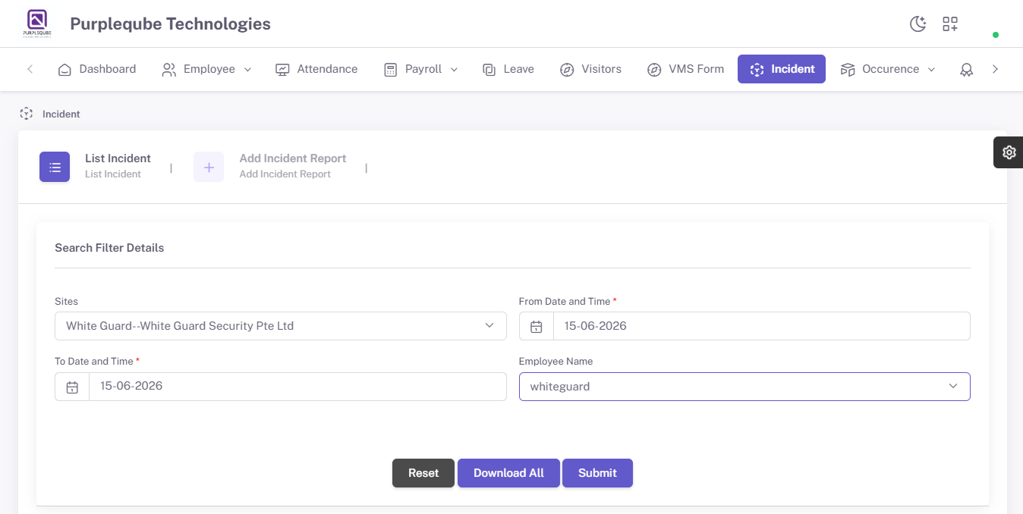Click the From Date calendar icon
Image resolution: width=1023 pixels, height=514 pixels.
tap(537, 326)
